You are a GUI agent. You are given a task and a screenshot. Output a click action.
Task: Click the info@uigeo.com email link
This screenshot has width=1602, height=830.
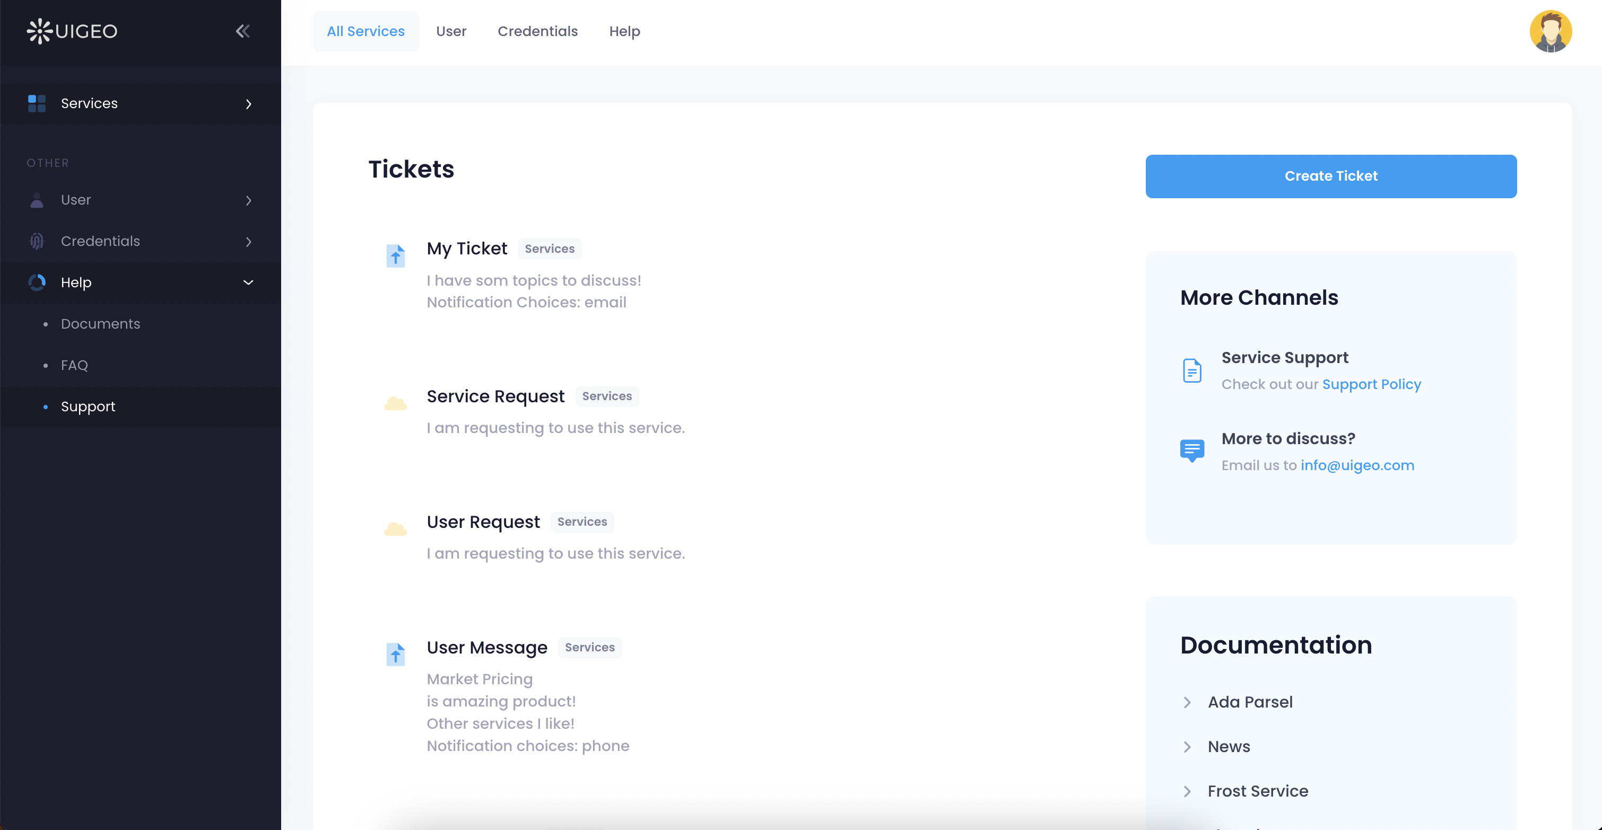1357,465
